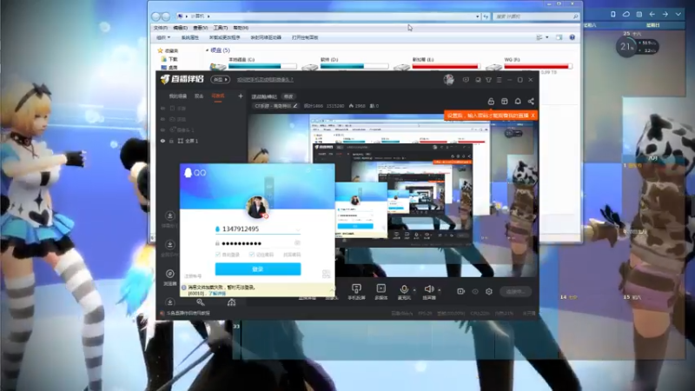Click the Explorer search box

point(537,17)
